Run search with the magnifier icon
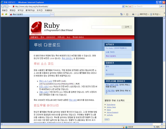The image size is (166, 129). [x=161, y=6]
